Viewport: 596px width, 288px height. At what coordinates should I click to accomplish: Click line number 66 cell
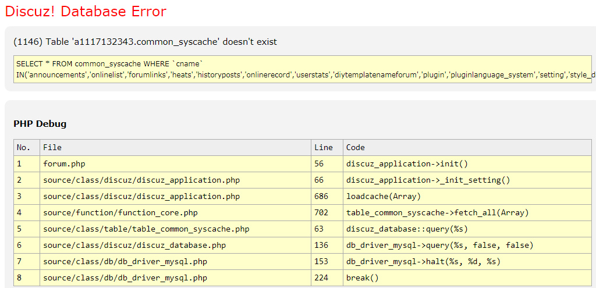pos(327,180)
